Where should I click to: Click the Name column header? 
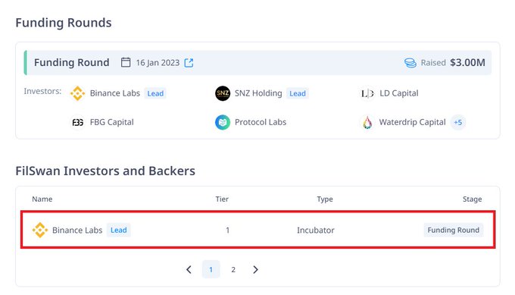click(42, 199)
